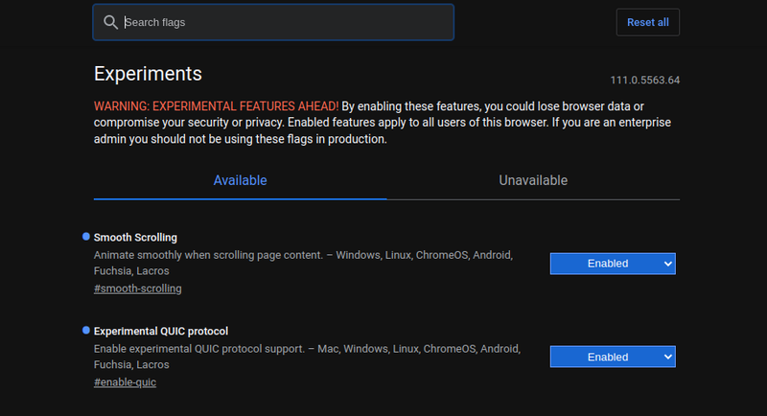This screenshot has height=416, width=767.
Task: Click blue dot beside Experimental QUIC protocol
Action: [x=86, y=331]
